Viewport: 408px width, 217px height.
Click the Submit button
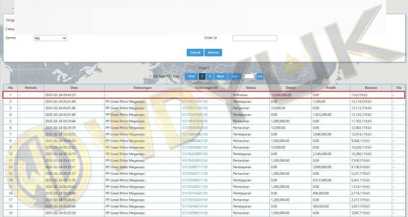[x=195, y=52]
